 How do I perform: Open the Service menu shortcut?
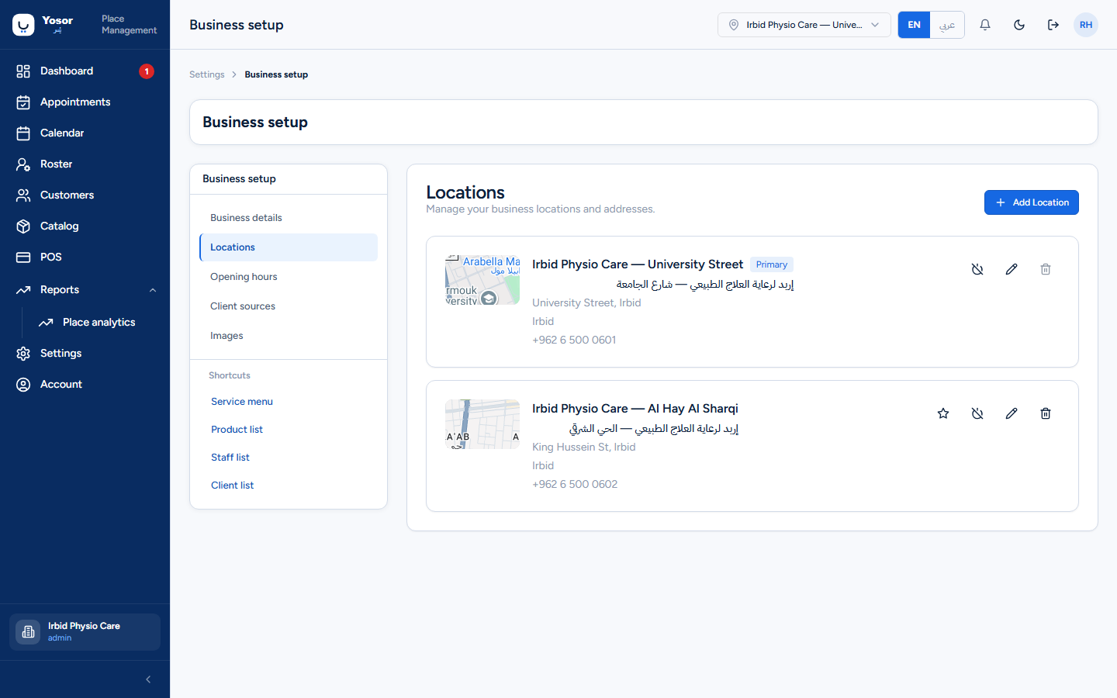point(242,402)
